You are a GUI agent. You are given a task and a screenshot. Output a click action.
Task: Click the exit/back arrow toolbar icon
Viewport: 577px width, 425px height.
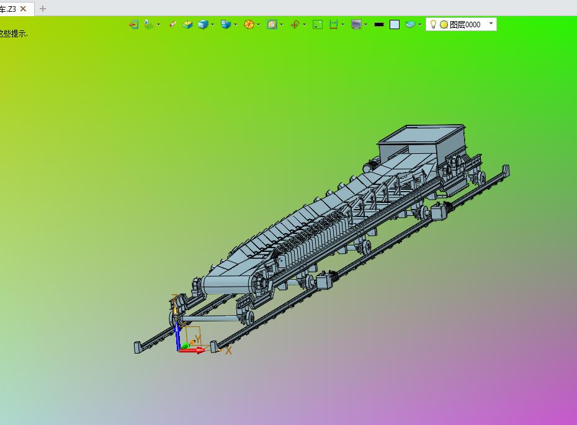coord(133,24)
